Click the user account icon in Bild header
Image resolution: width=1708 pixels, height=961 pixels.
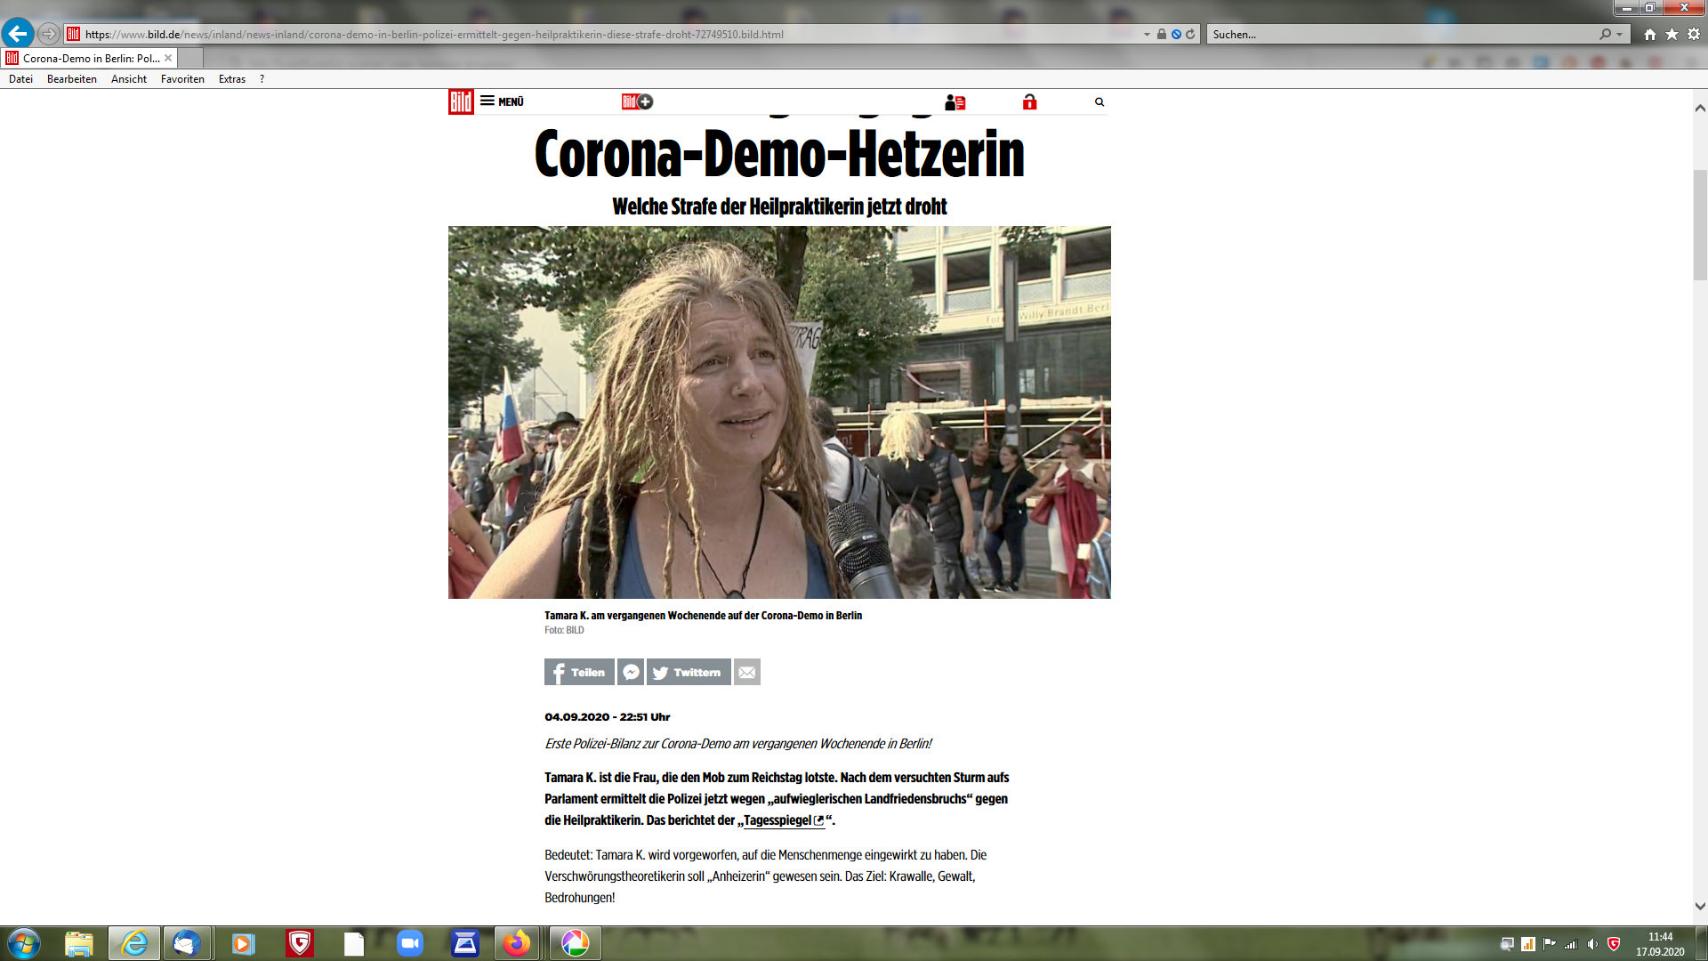coord(955,102)
